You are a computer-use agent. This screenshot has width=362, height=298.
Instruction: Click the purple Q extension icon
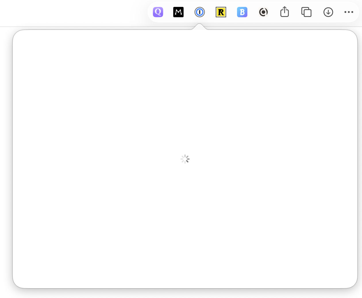[158, 12]
